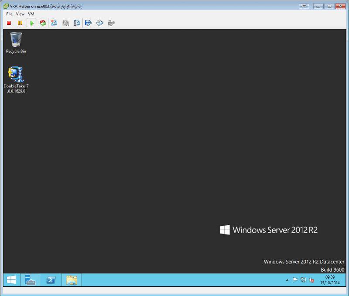Take a snapshot of the VM
This screenshot has height=296, width=349.
coord(54,23)
